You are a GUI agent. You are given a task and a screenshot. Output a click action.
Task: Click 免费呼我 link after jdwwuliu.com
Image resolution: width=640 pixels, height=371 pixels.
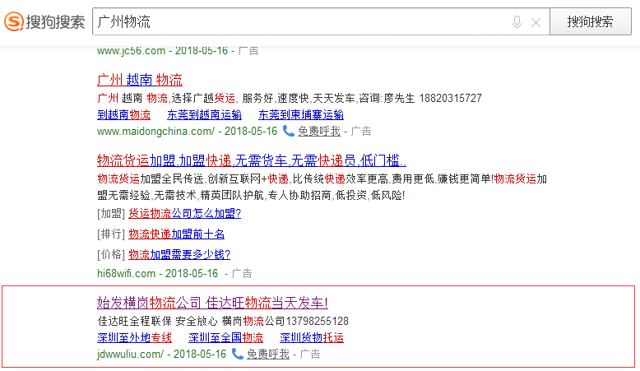click(267, 354)
